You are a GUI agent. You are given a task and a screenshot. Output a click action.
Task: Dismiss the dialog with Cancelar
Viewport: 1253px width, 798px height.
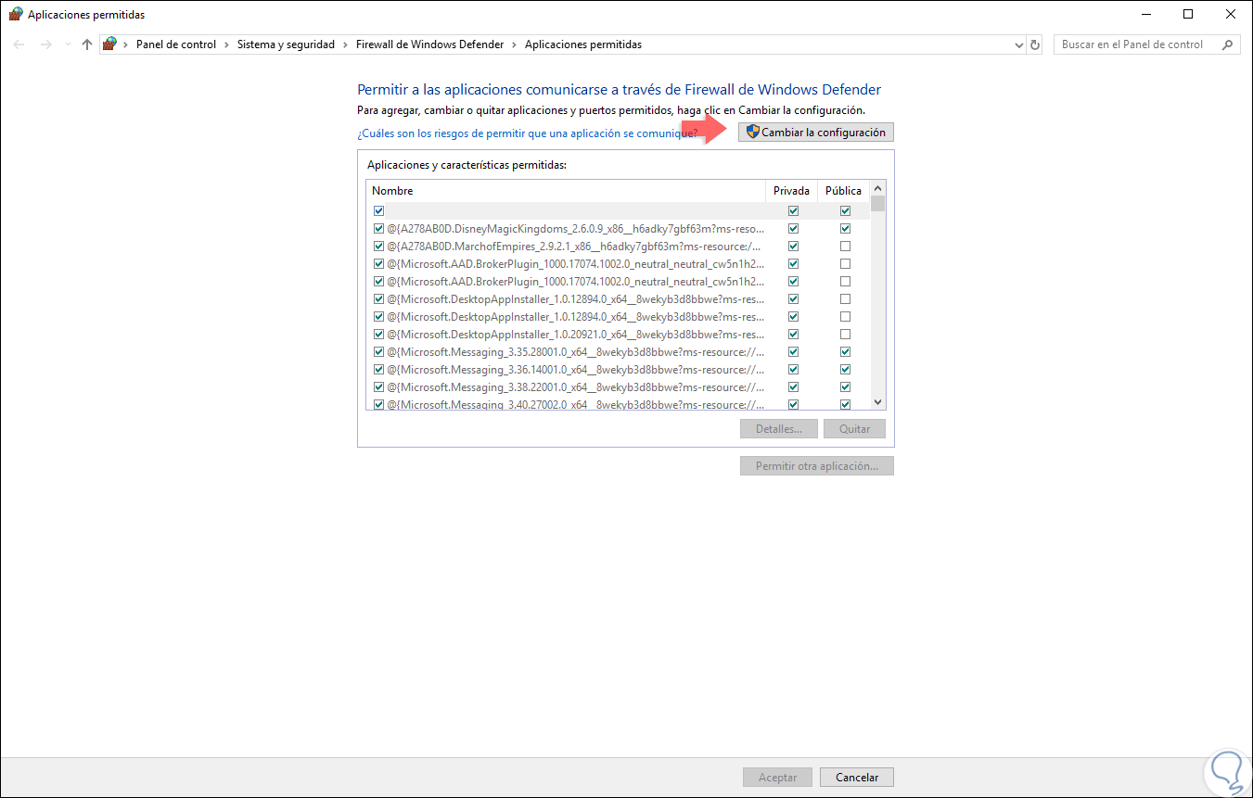coord(857,778)
